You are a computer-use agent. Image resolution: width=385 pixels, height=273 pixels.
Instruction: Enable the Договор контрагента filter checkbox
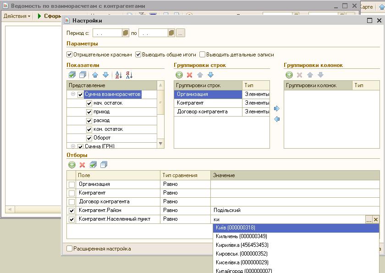(71, 202)
